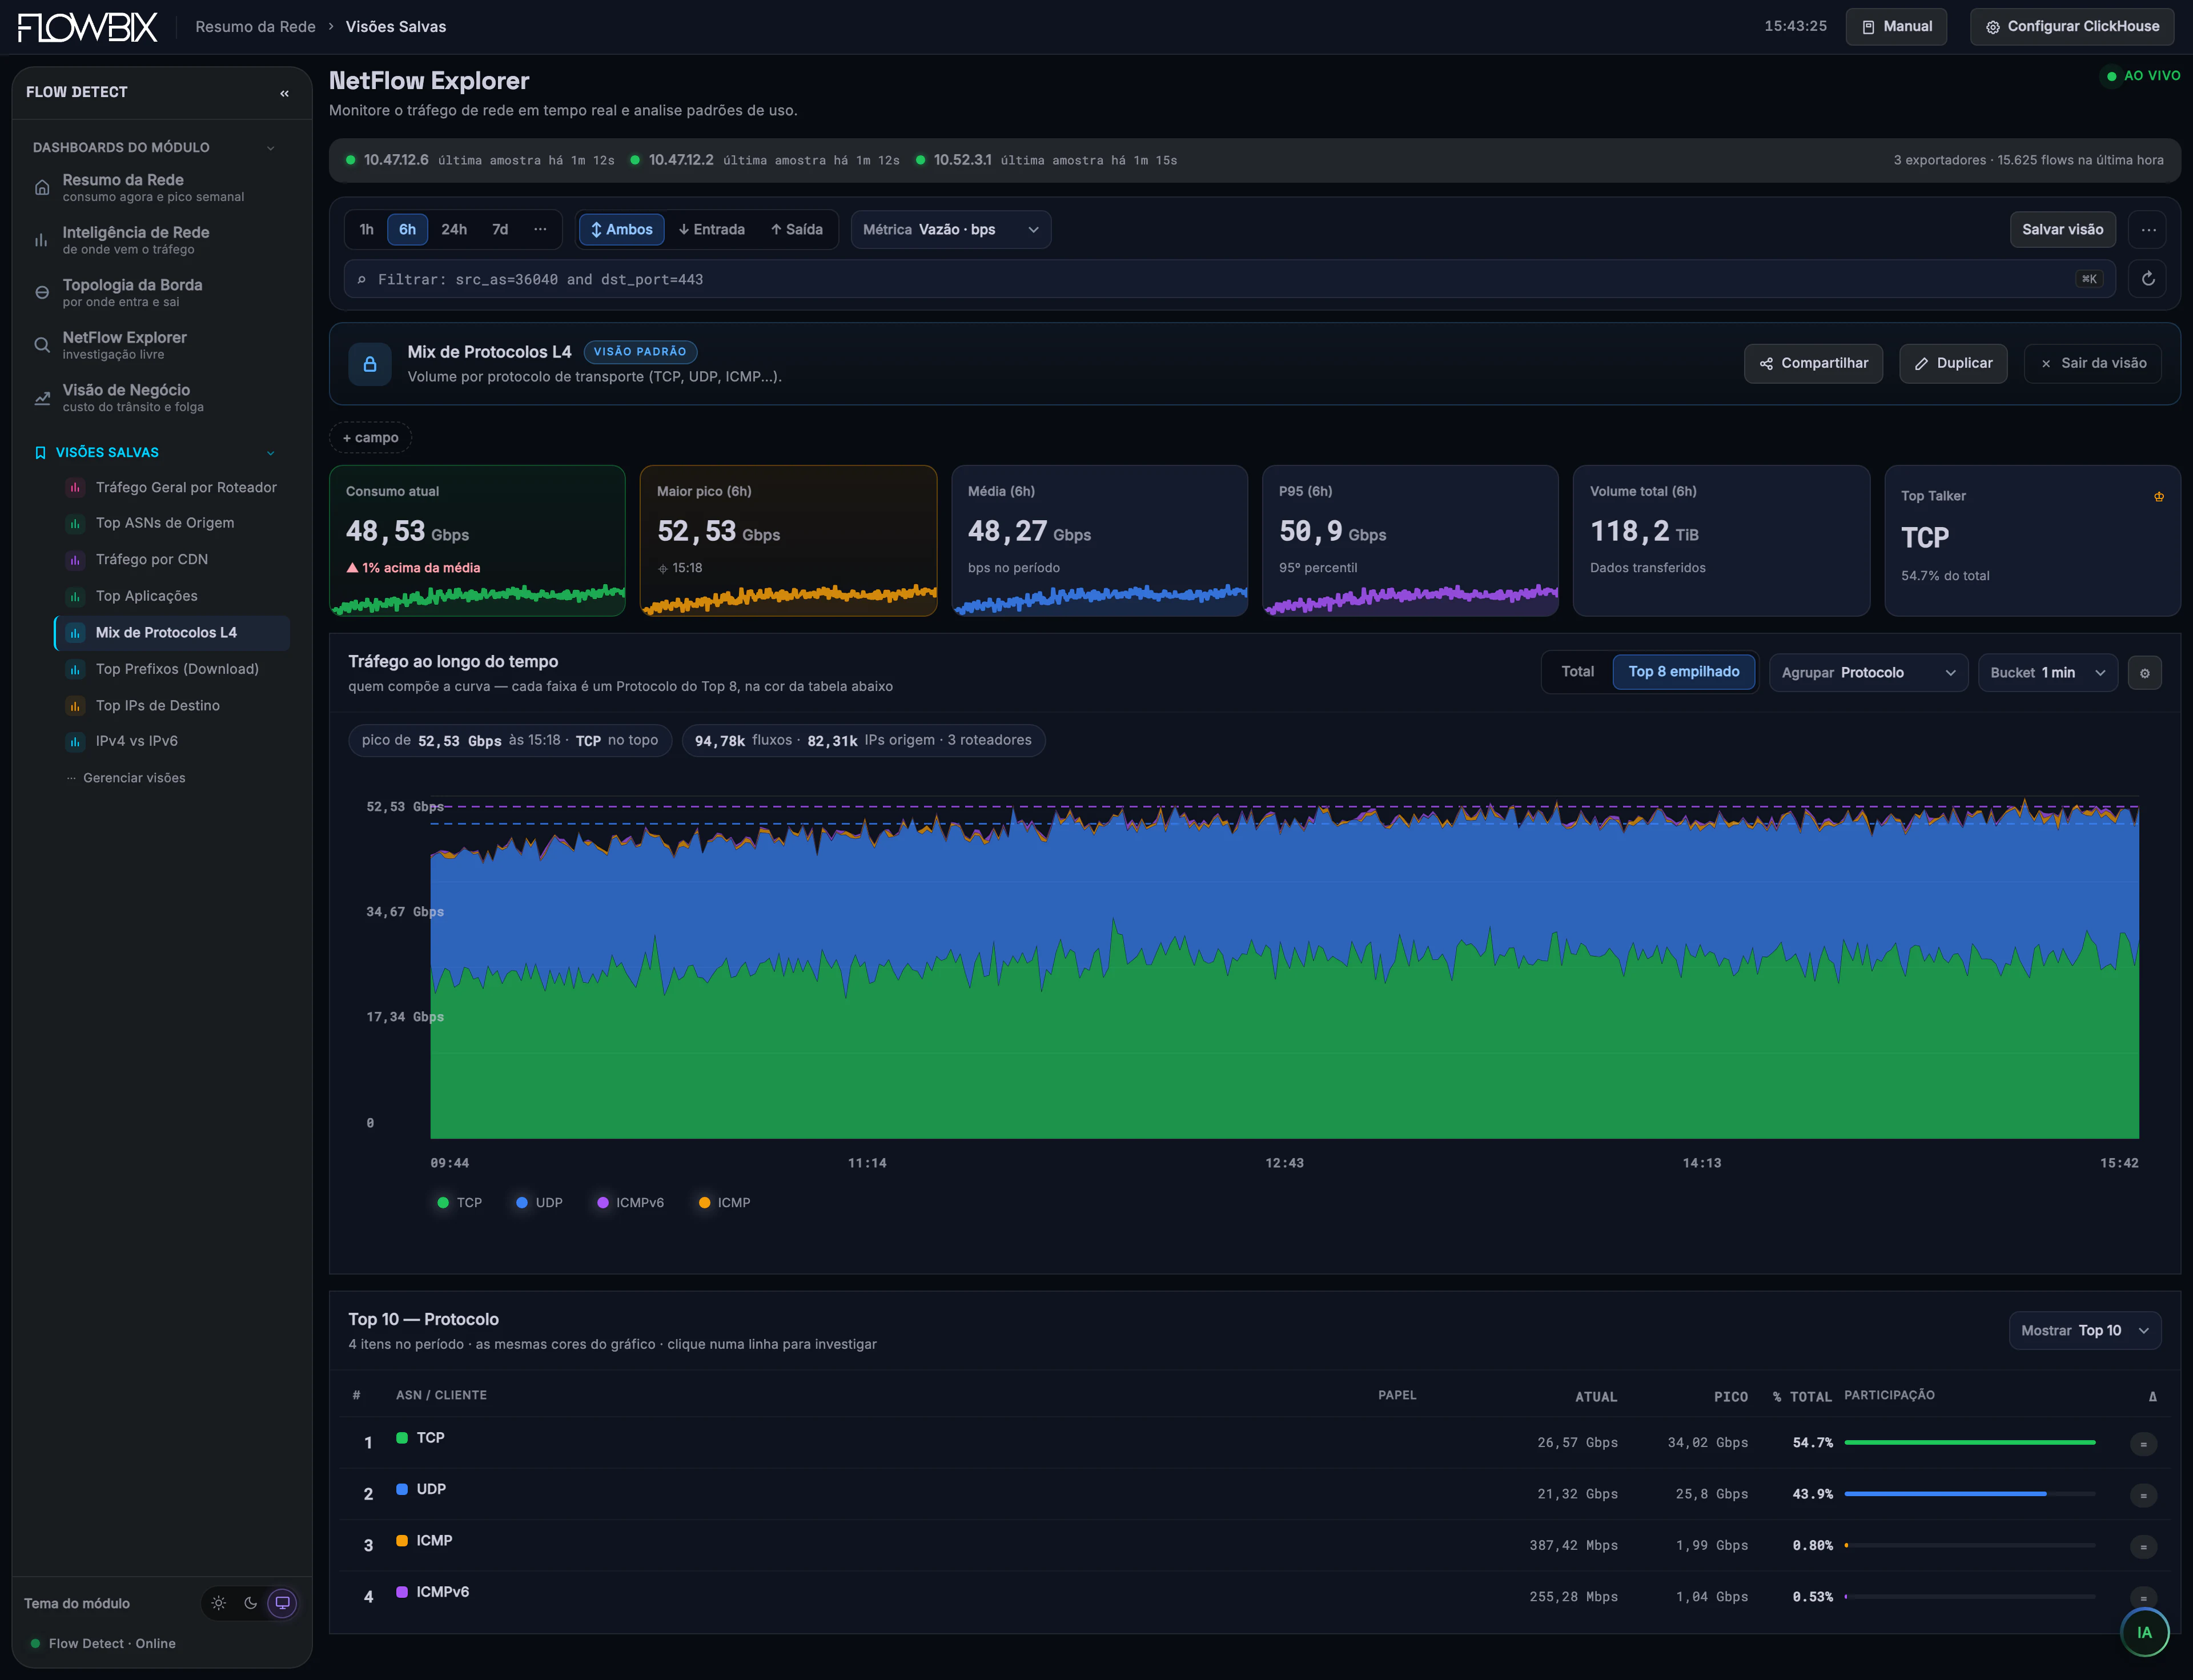Click Top IPs de Destino chart icon
2193x1680 pixels.
click(75, 706)
